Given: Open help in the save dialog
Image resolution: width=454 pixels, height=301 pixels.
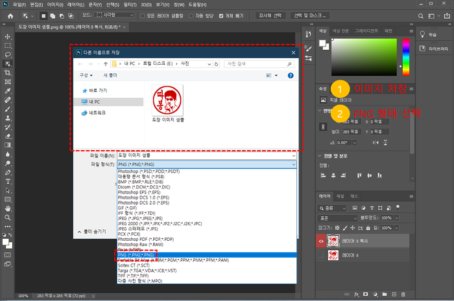Looking at the screenshot, I should 291,75.
